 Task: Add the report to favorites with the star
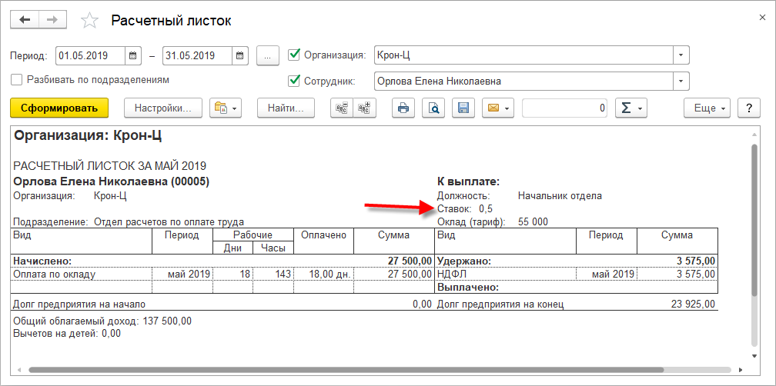coord(89,21)
